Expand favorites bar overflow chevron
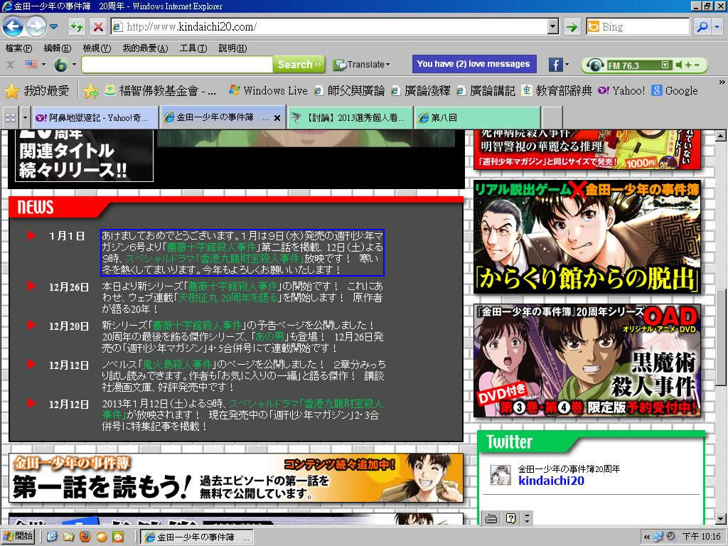The width and height of the screenshot is (728, 546). click(x=722, y=82)
